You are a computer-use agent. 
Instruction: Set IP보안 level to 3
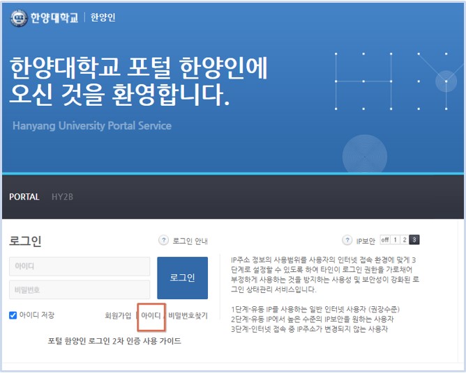[x=414, y=239]
